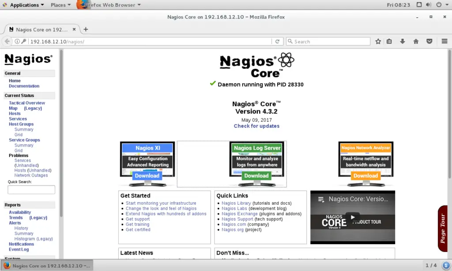The height and width of the screenshot is (271, 452).
Task: Play the Nagios Core product tour video
Action: pyautogui.click(x=353, y=218)
